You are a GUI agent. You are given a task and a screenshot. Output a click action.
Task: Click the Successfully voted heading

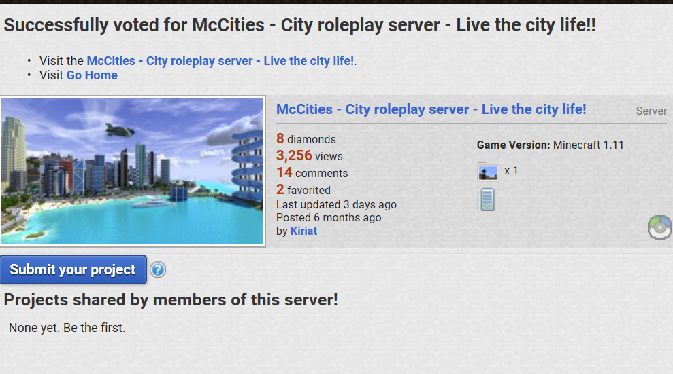[299, 25]
